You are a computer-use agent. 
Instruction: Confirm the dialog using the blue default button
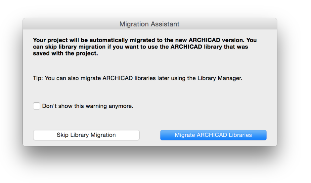[213, 135]
